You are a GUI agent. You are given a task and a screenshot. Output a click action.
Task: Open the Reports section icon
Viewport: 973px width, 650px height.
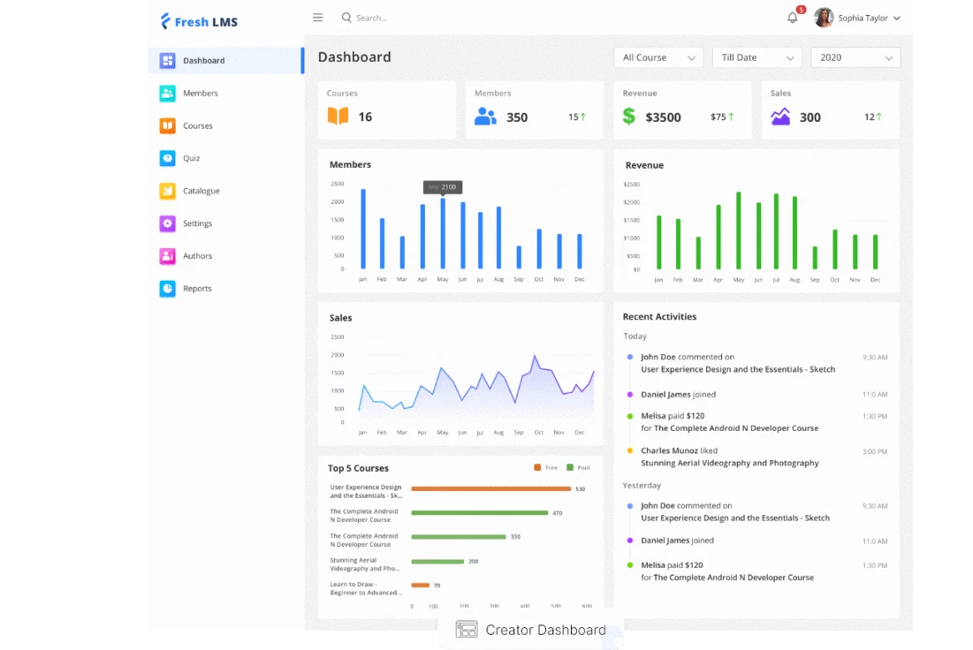(166, 288)
